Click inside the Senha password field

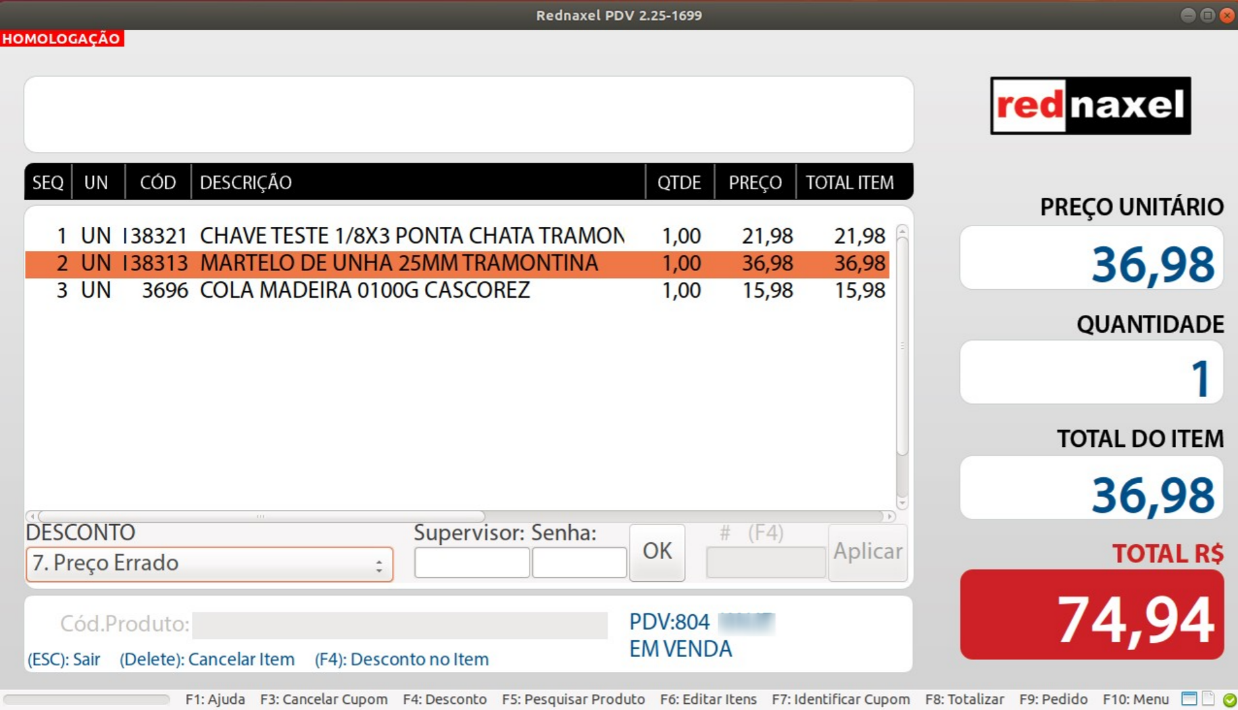pyautogui.click(x=580, y=562)
